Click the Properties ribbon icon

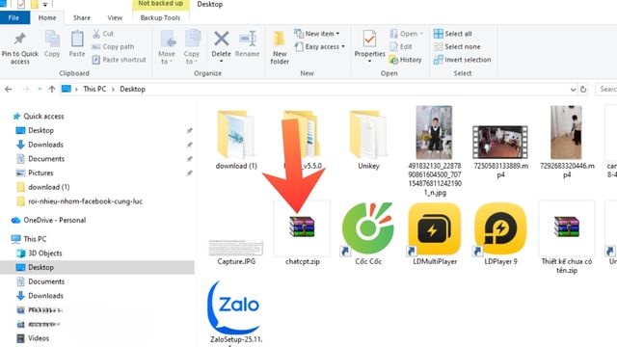pyautogui.click(x=369, y=40)
